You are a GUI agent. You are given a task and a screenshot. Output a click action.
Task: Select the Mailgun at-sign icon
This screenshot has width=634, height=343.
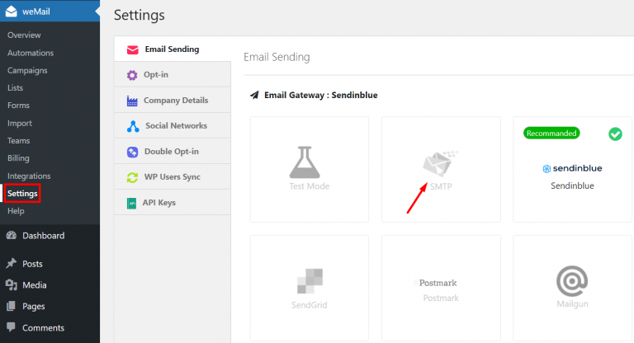[572, 281]
